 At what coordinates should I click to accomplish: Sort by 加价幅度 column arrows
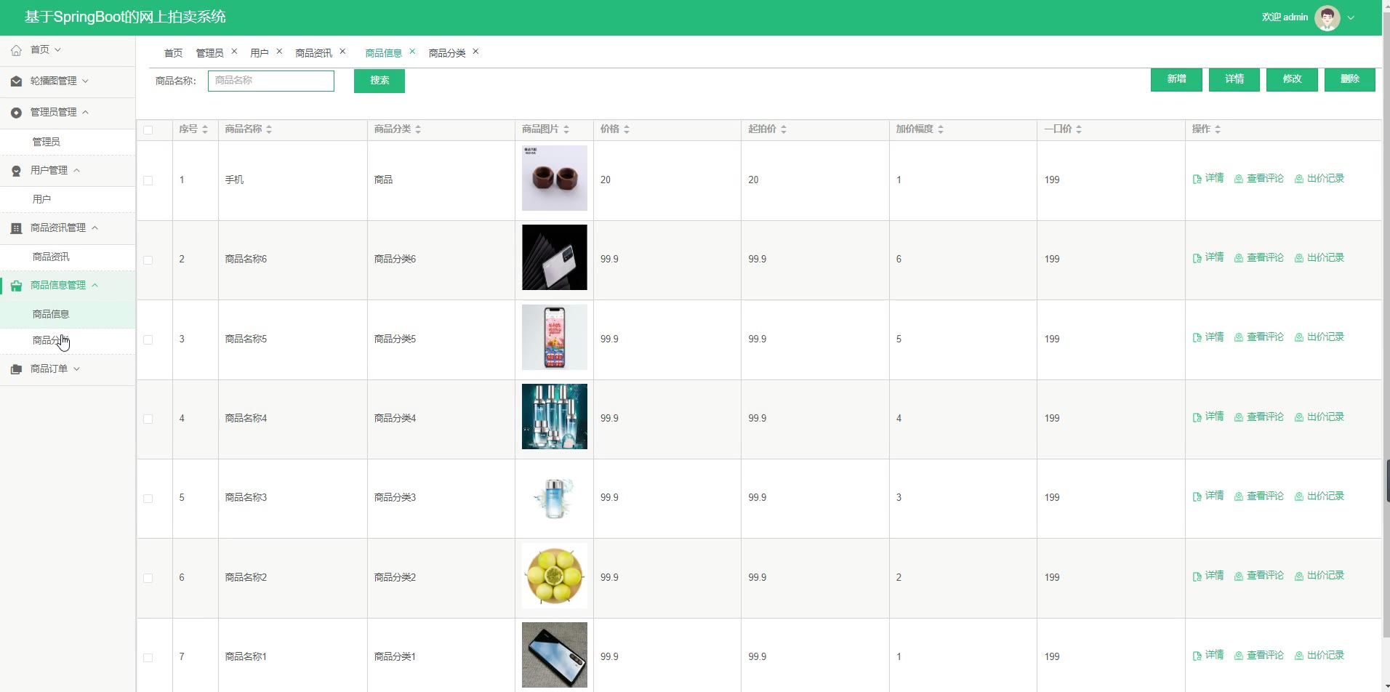[x=941, y=129]
